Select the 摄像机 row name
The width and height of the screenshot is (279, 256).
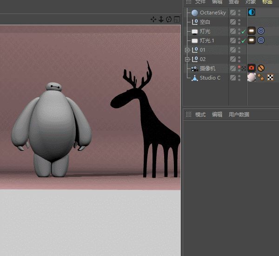coord(207,68)
